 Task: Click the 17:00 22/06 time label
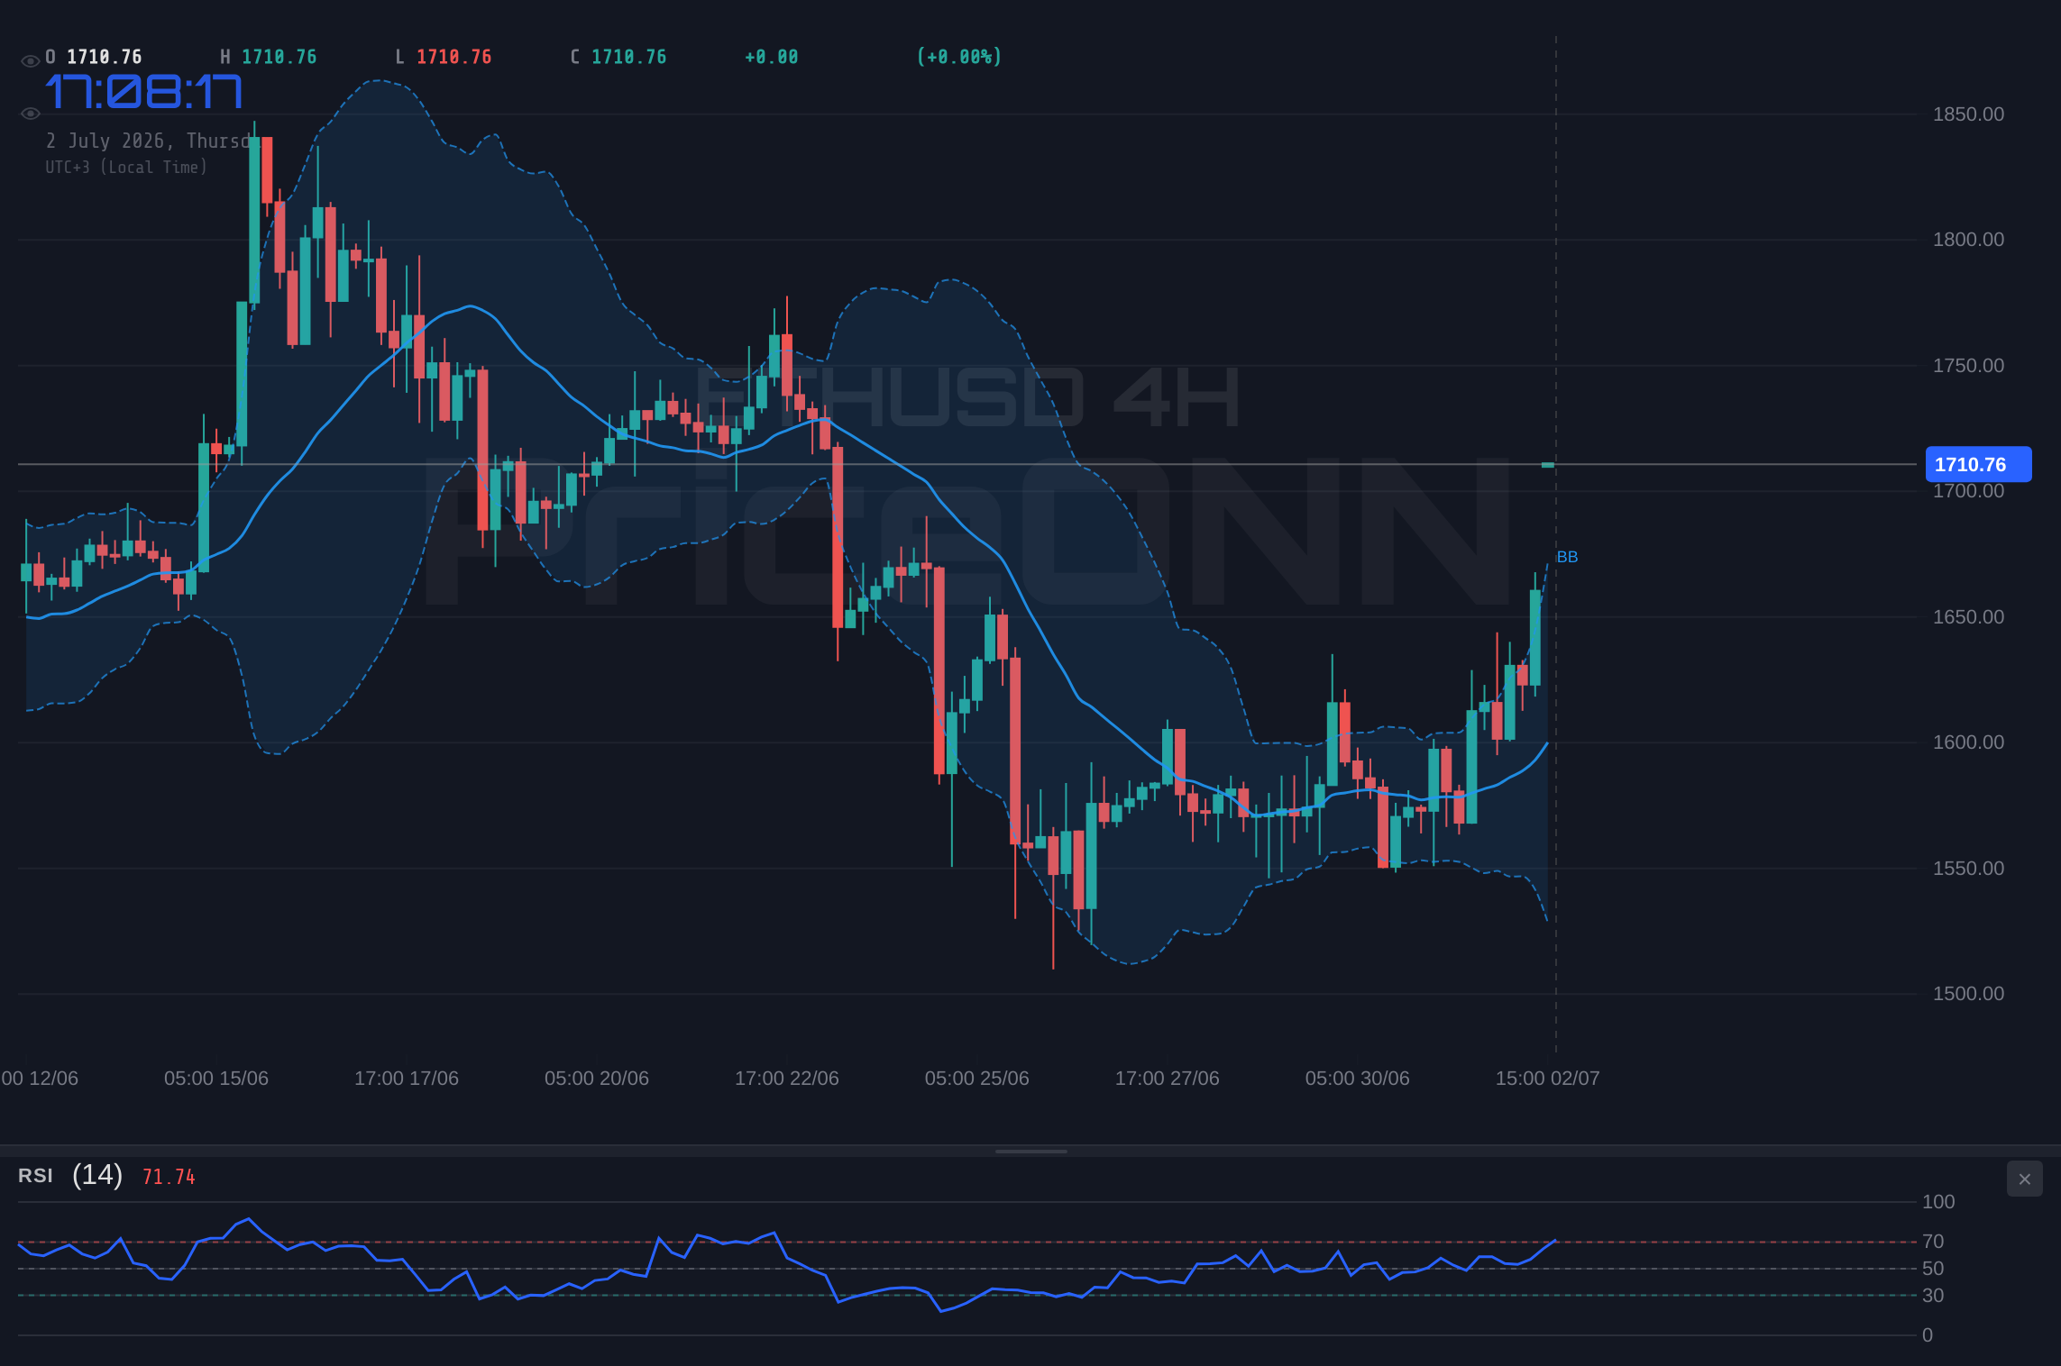pos(787,1079)
